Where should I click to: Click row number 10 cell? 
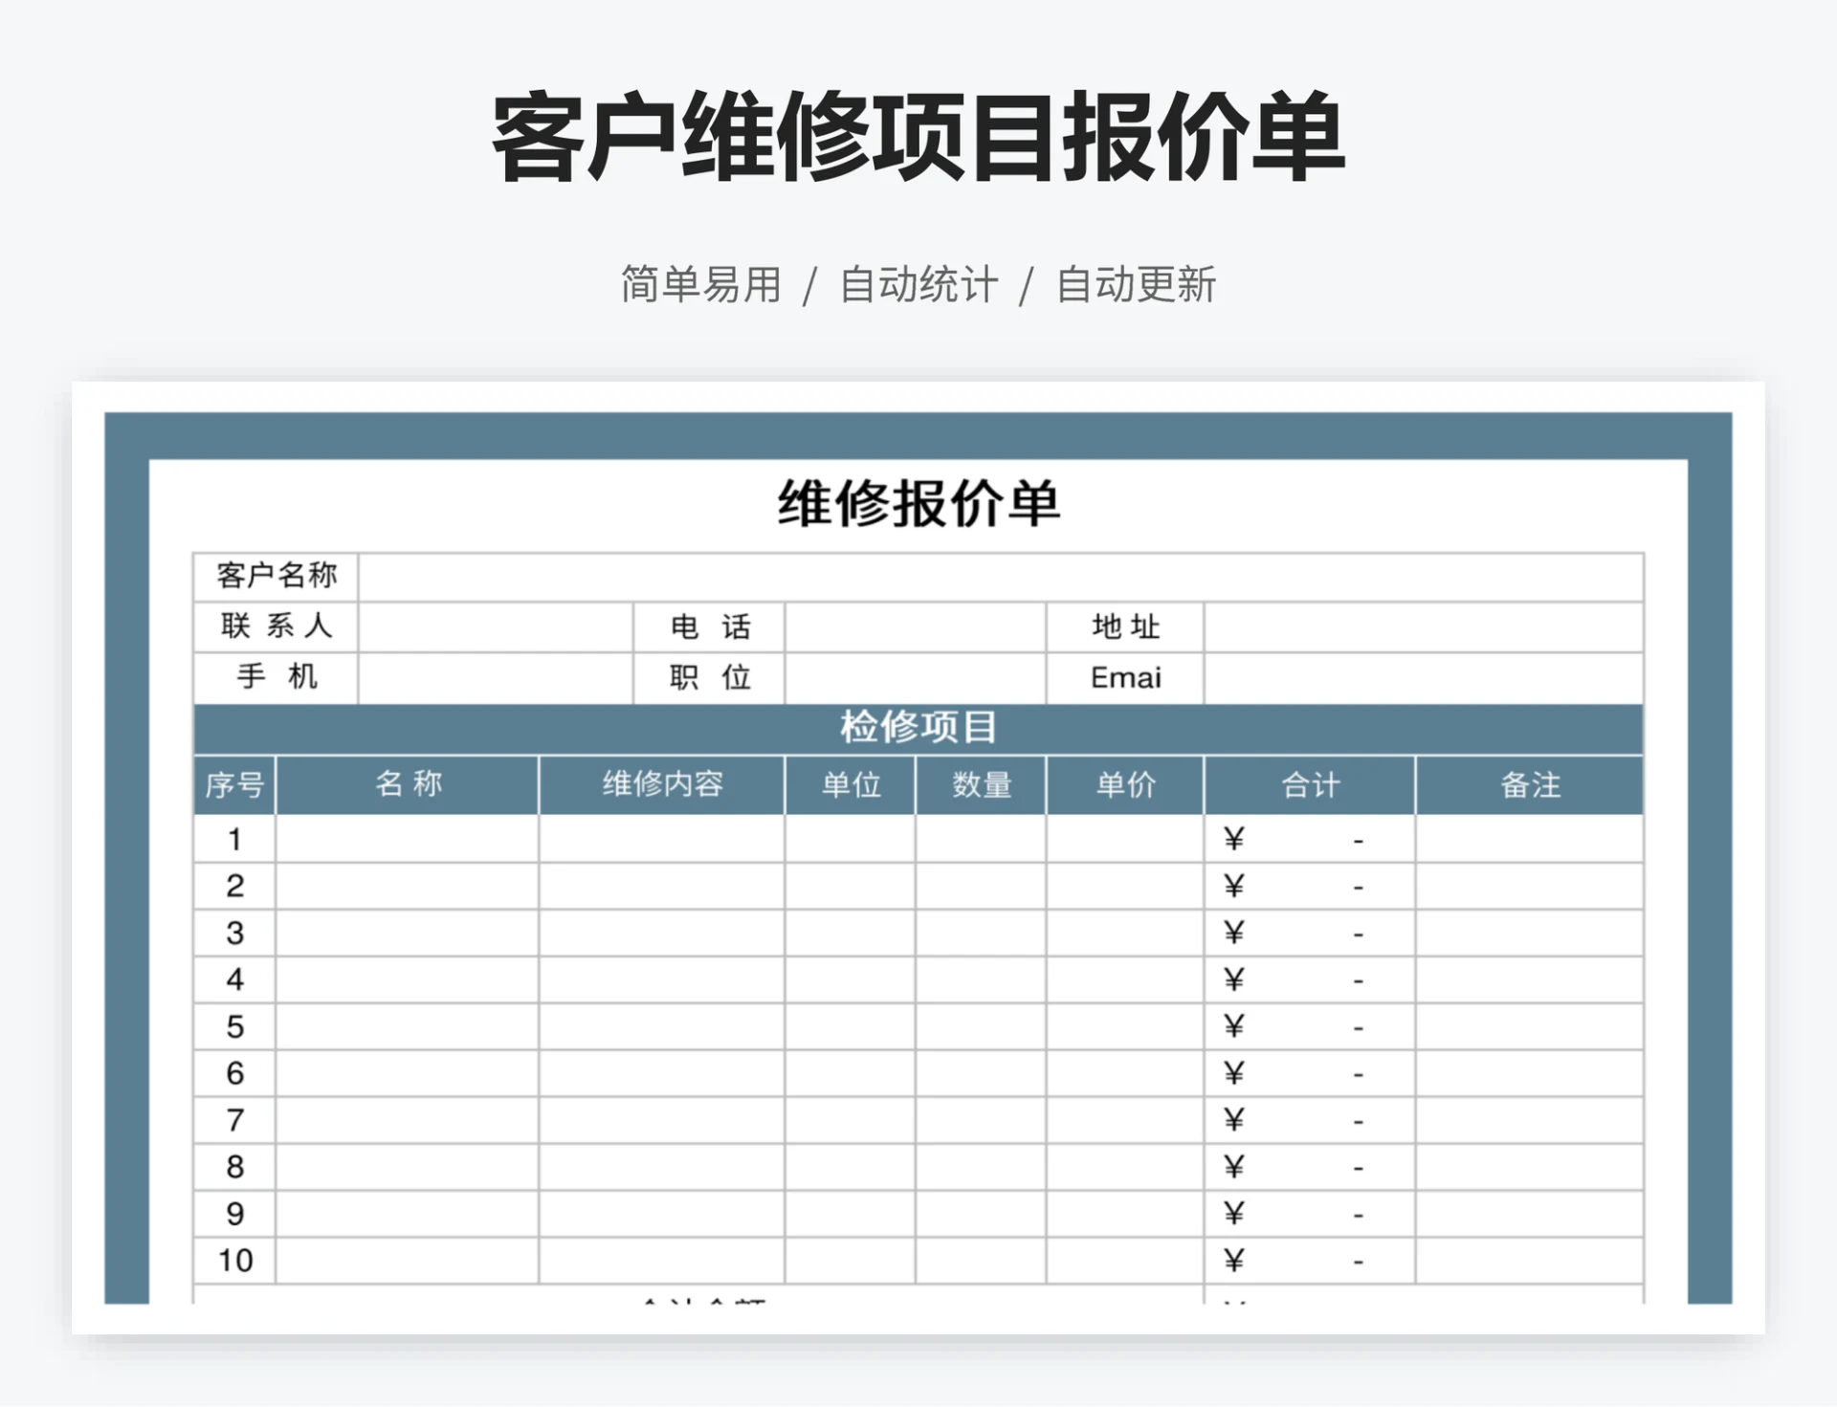[x=234, y=1261]
